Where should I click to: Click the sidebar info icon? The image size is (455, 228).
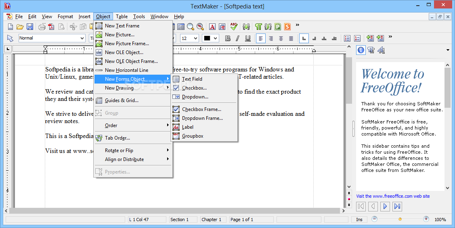(361, 50)
